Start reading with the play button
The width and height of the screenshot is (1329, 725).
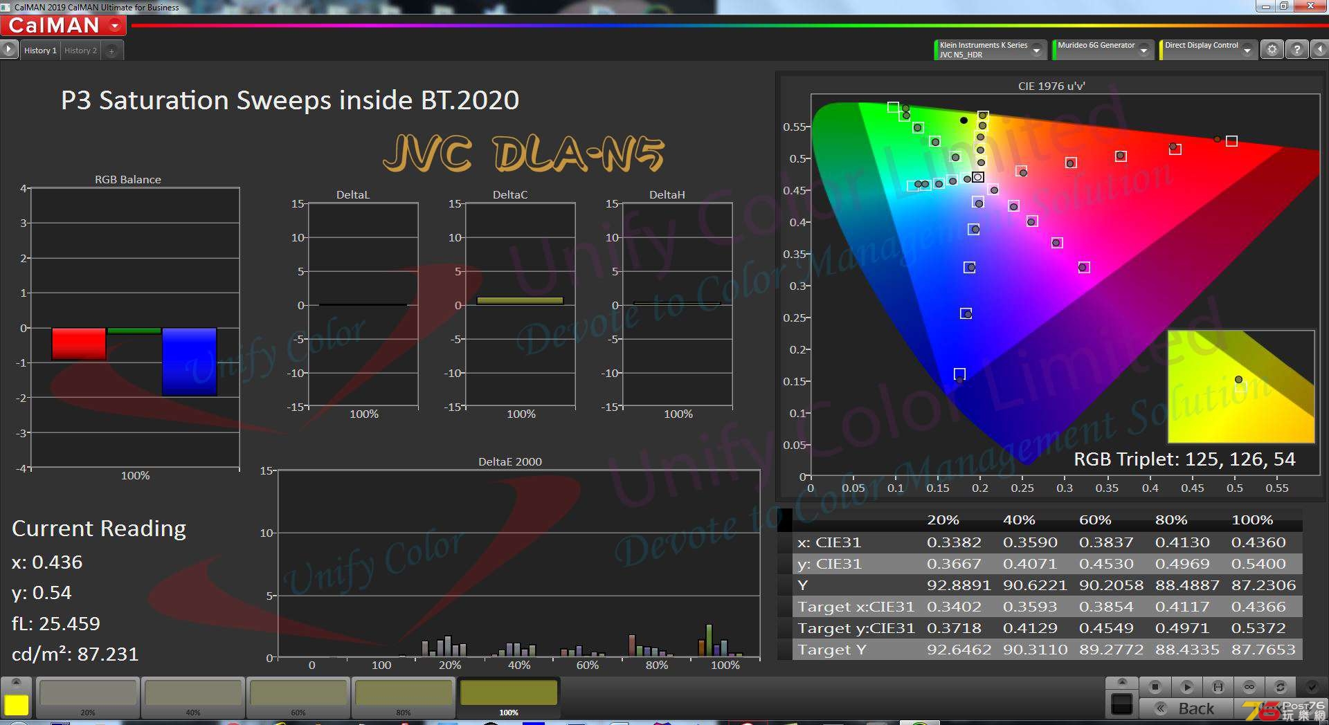pos(1186,687)
